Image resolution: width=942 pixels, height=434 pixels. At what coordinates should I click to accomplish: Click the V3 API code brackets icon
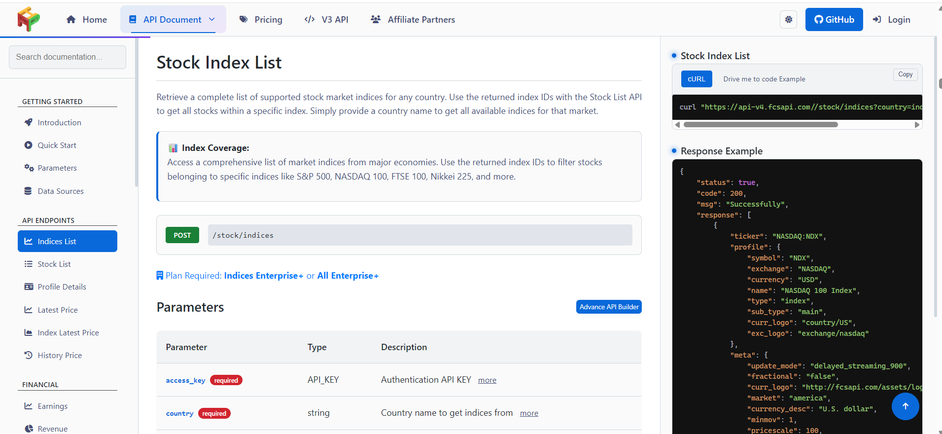click(x=310, y=20)
